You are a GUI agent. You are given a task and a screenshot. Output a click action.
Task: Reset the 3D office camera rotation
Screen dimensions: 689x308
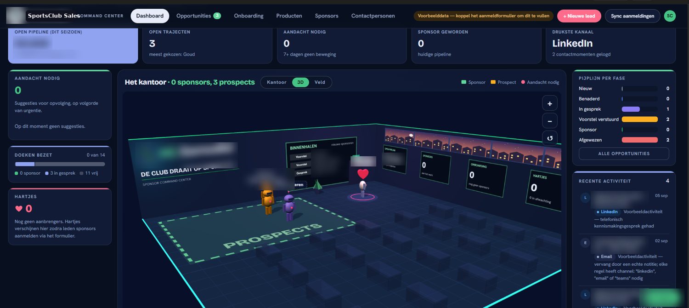click(x=549, y=138)
